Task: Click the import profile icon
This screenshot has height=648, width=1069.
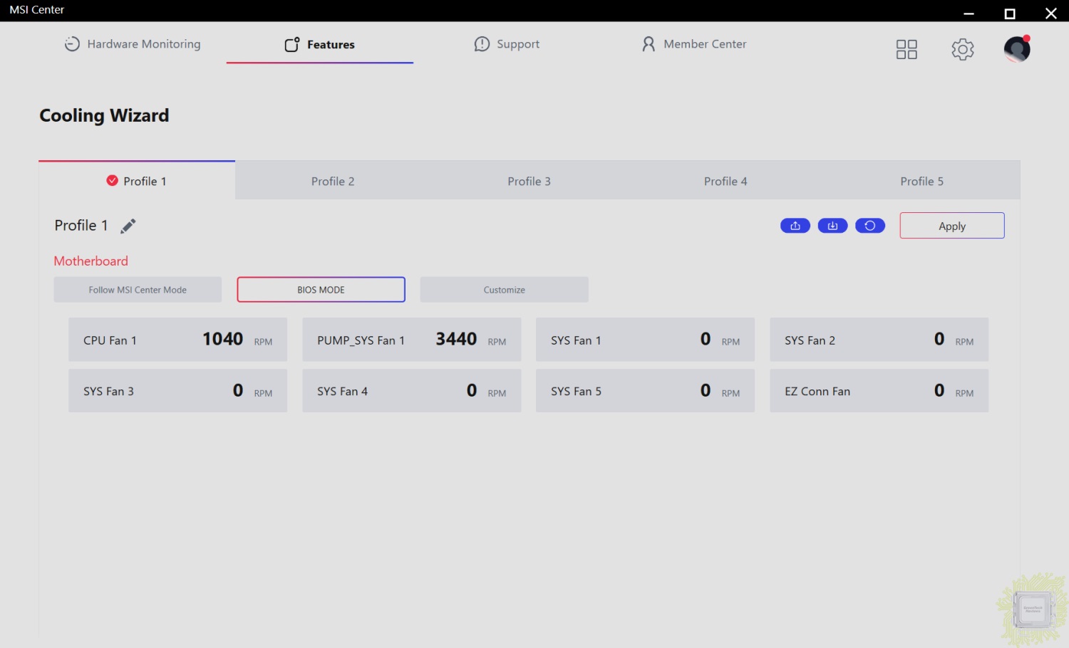Action: click(832, 226)
